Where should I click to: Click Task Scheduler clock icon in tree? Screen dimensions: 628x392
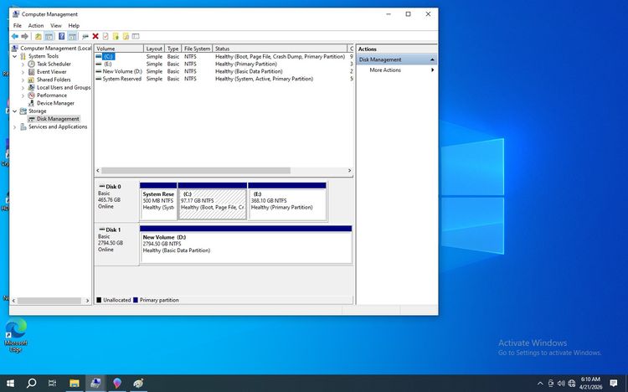(x=31, y=64)
